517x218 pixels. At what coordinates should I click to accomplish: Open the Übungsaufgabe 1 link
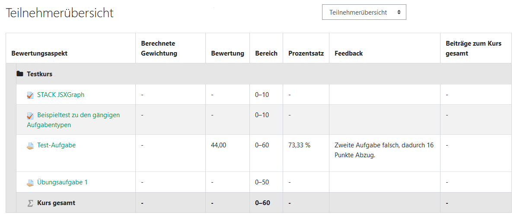[62, 182]
